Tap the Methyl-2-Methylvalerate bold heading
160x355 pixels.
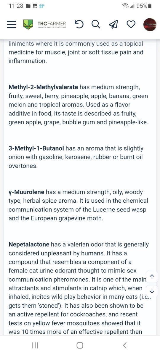tap(43, 87)
